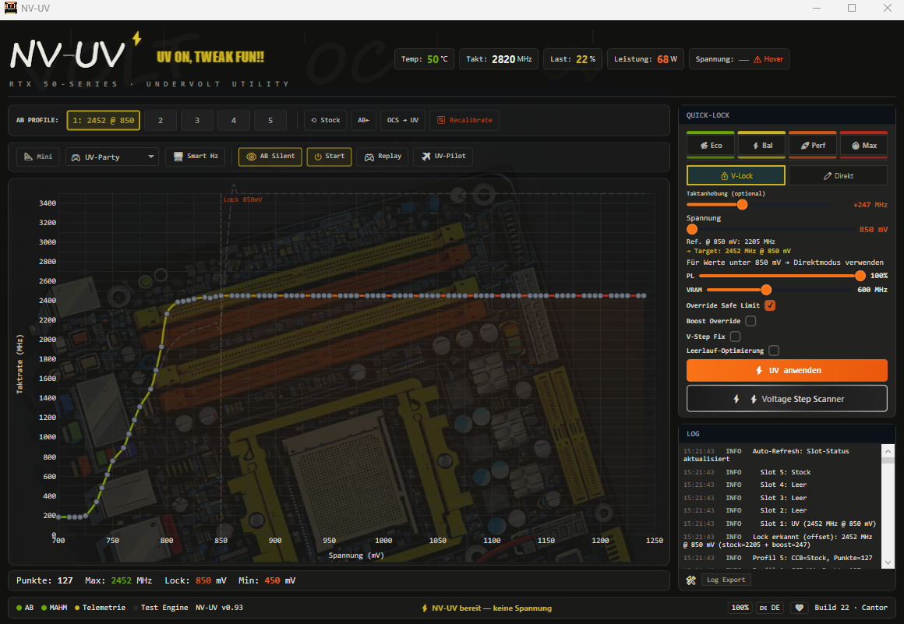This screenshot has width=904, height=624.
Task: Click the 'NV-UV v0.93' version text
Action: coord(219,608)
